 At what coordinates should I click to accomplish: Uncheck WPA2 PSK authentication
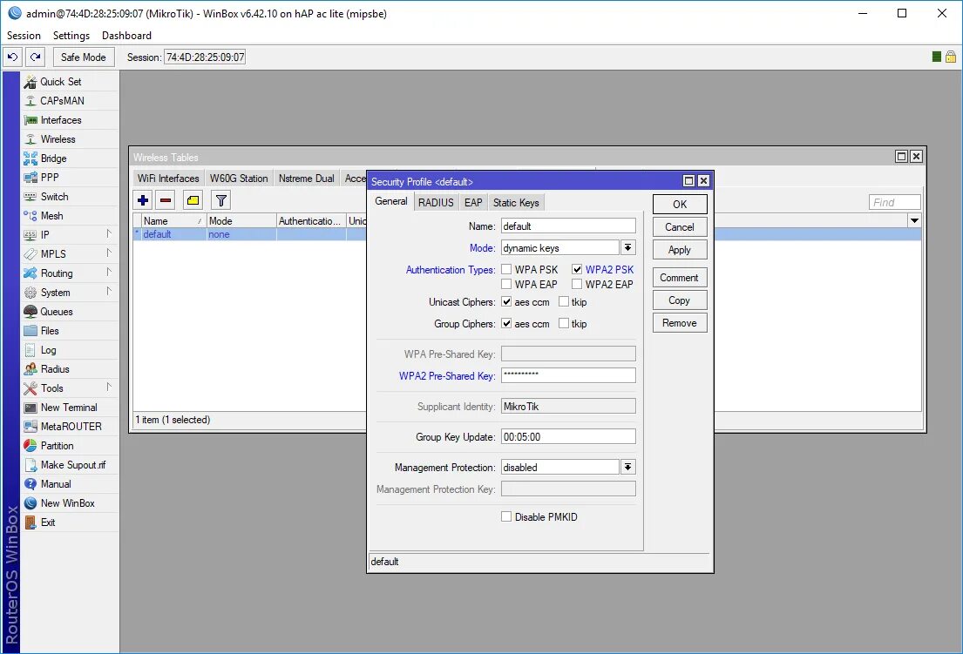point(577,269)
